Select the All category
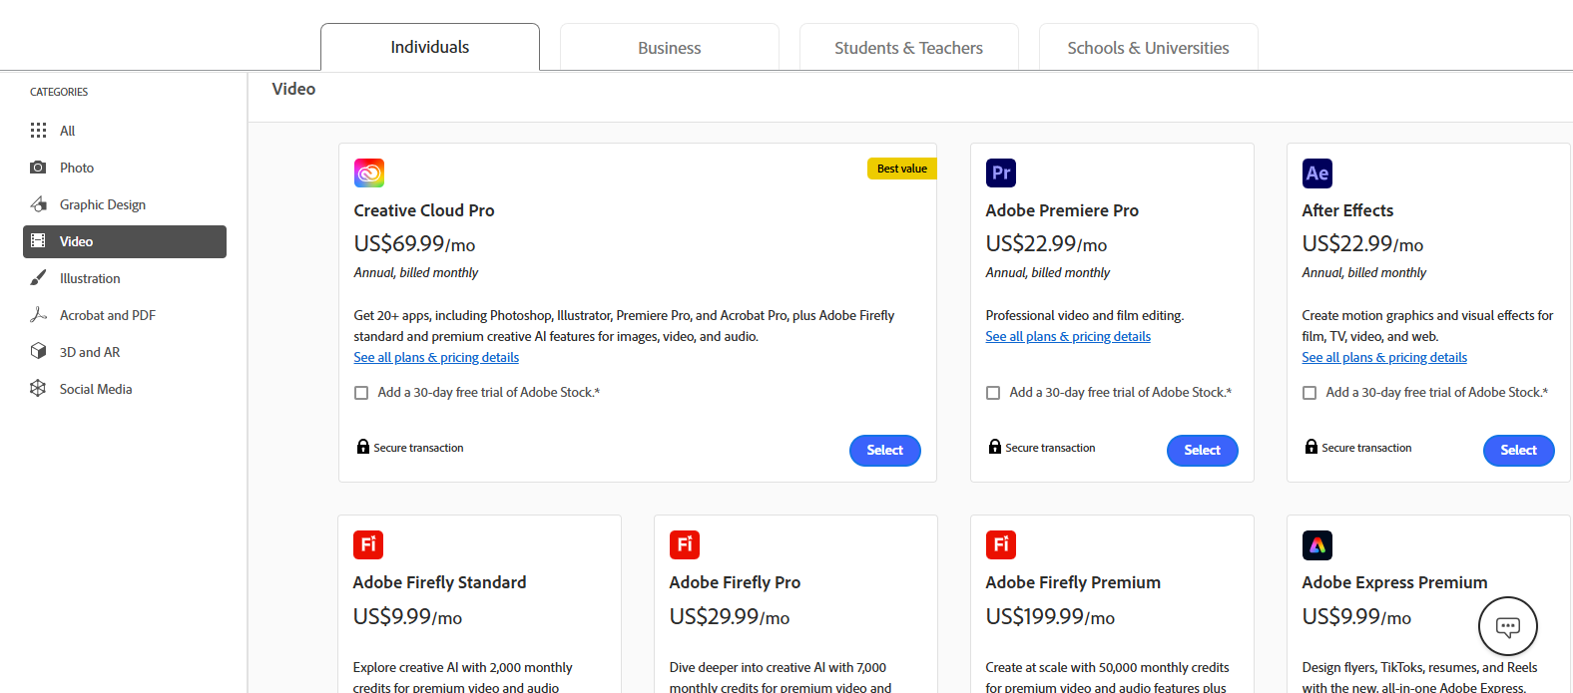This screenshot has width=1573, height=693. pos(125,131)
